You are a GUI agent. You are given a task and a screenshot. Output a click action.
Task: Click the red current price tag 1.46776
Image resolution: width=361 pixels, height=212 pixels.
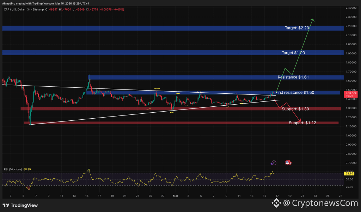(x=350, y=94)
